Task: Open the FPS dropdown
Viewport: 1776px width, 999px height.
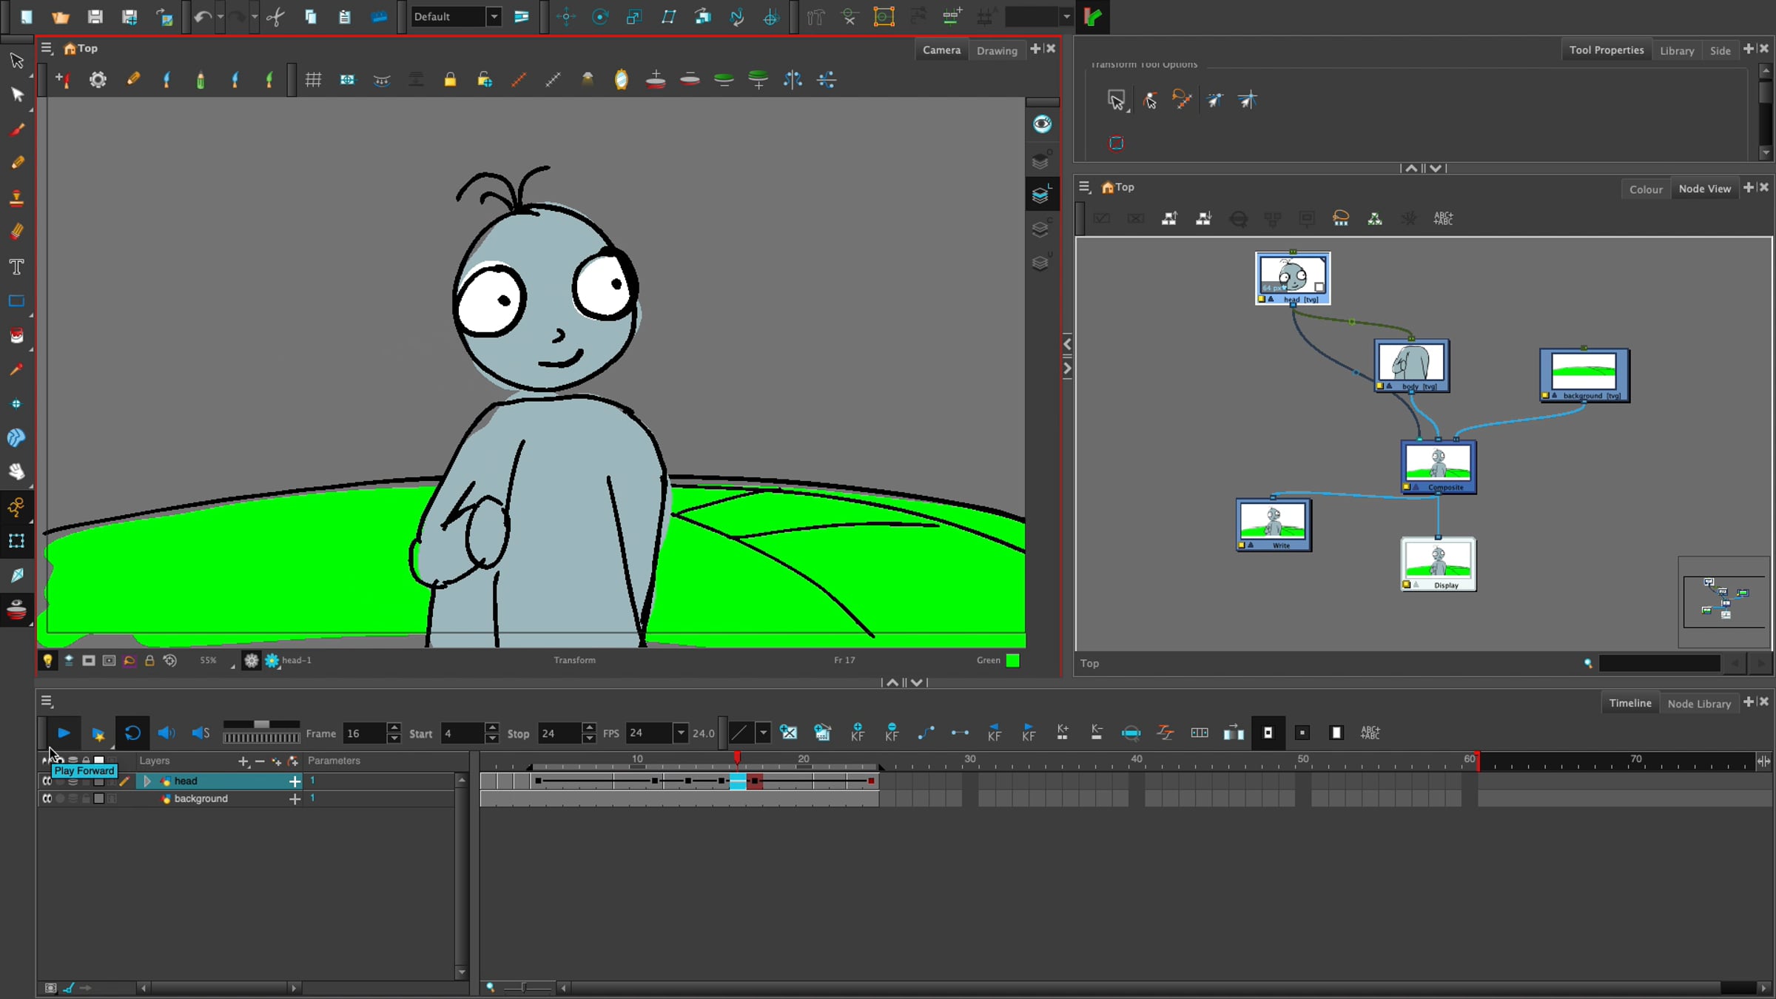Action: [680, 733]
